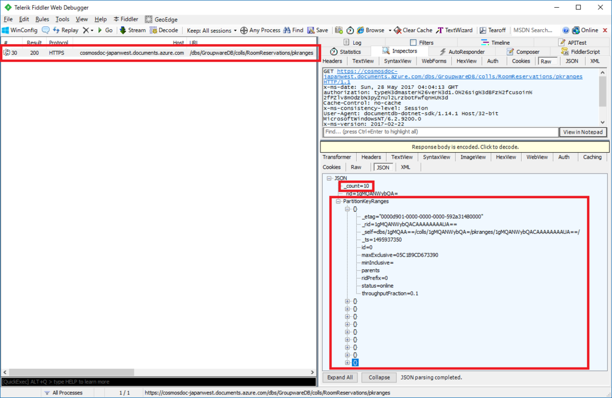Viewport: 612px width, 398px height.
Task: Select the _count=10 JSON node
Action: coord(356,186)
